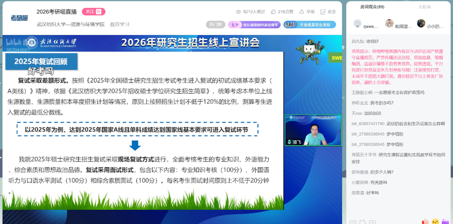
Task: Click the 小小的 viewer avatar
Action: [x=421, y=24]
